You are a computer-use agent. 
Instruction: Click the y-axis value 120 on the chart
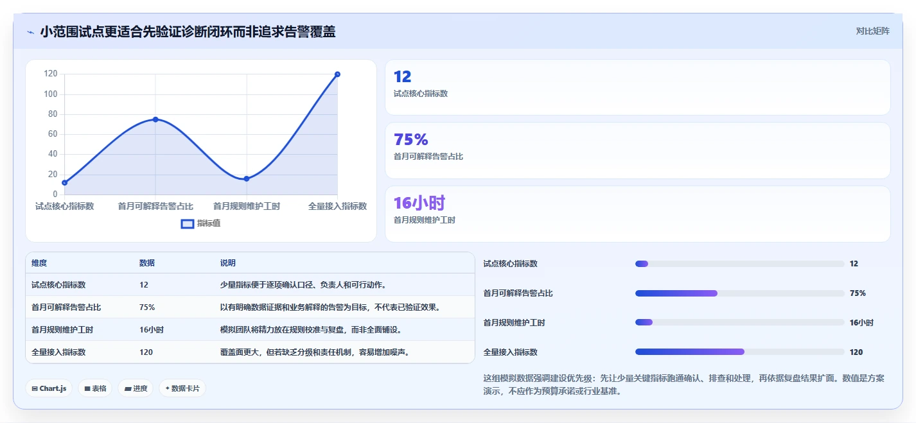pyautogui.click(x=51, y=74)
